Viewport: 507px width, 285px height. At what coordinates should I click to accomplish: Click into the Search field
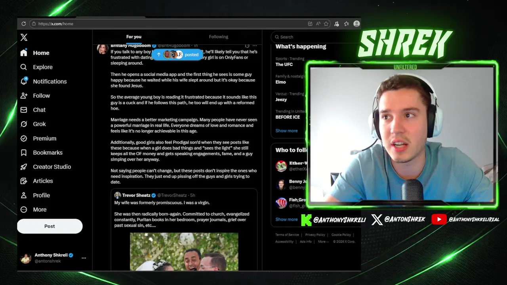pyautogui.click(x=315, y=37)
